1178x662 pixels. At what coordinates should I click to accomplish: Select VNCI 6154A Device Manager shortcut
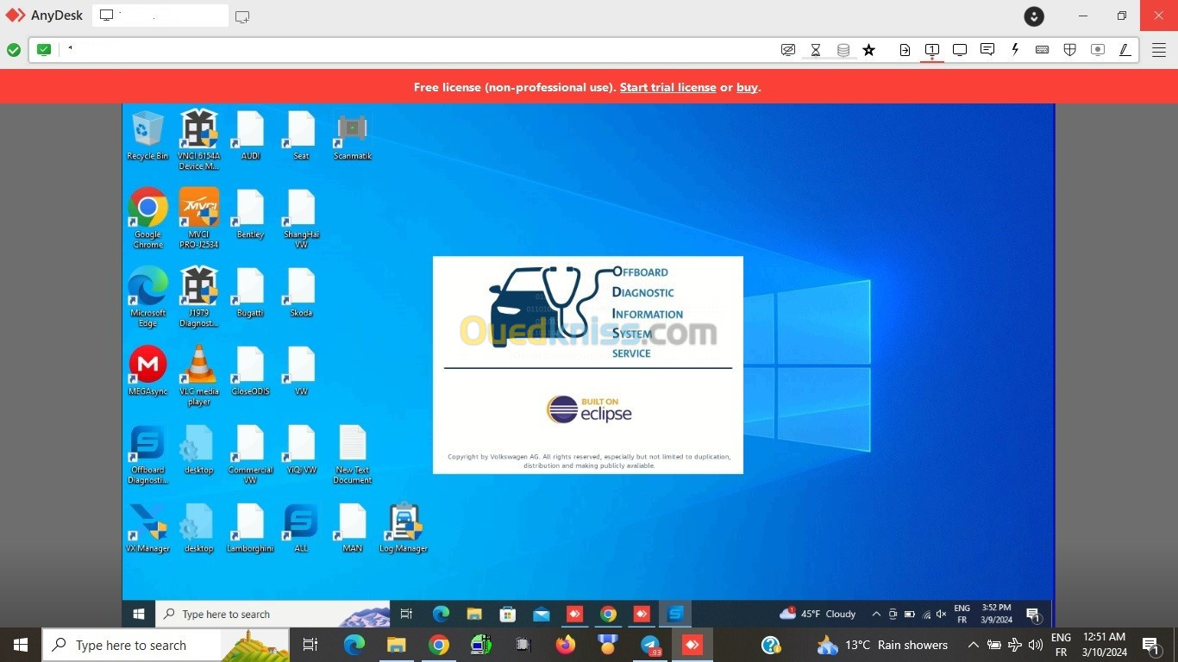(198, 139)
